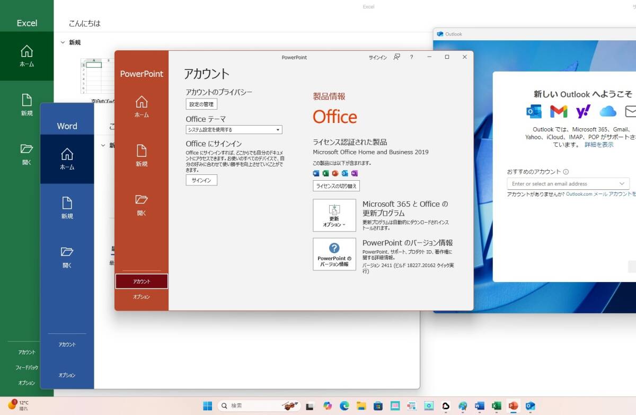Click the Yahoo icon in Outlook's welcome panel
The height and width of the screenshot is (415, 636).
pos(583,111)
